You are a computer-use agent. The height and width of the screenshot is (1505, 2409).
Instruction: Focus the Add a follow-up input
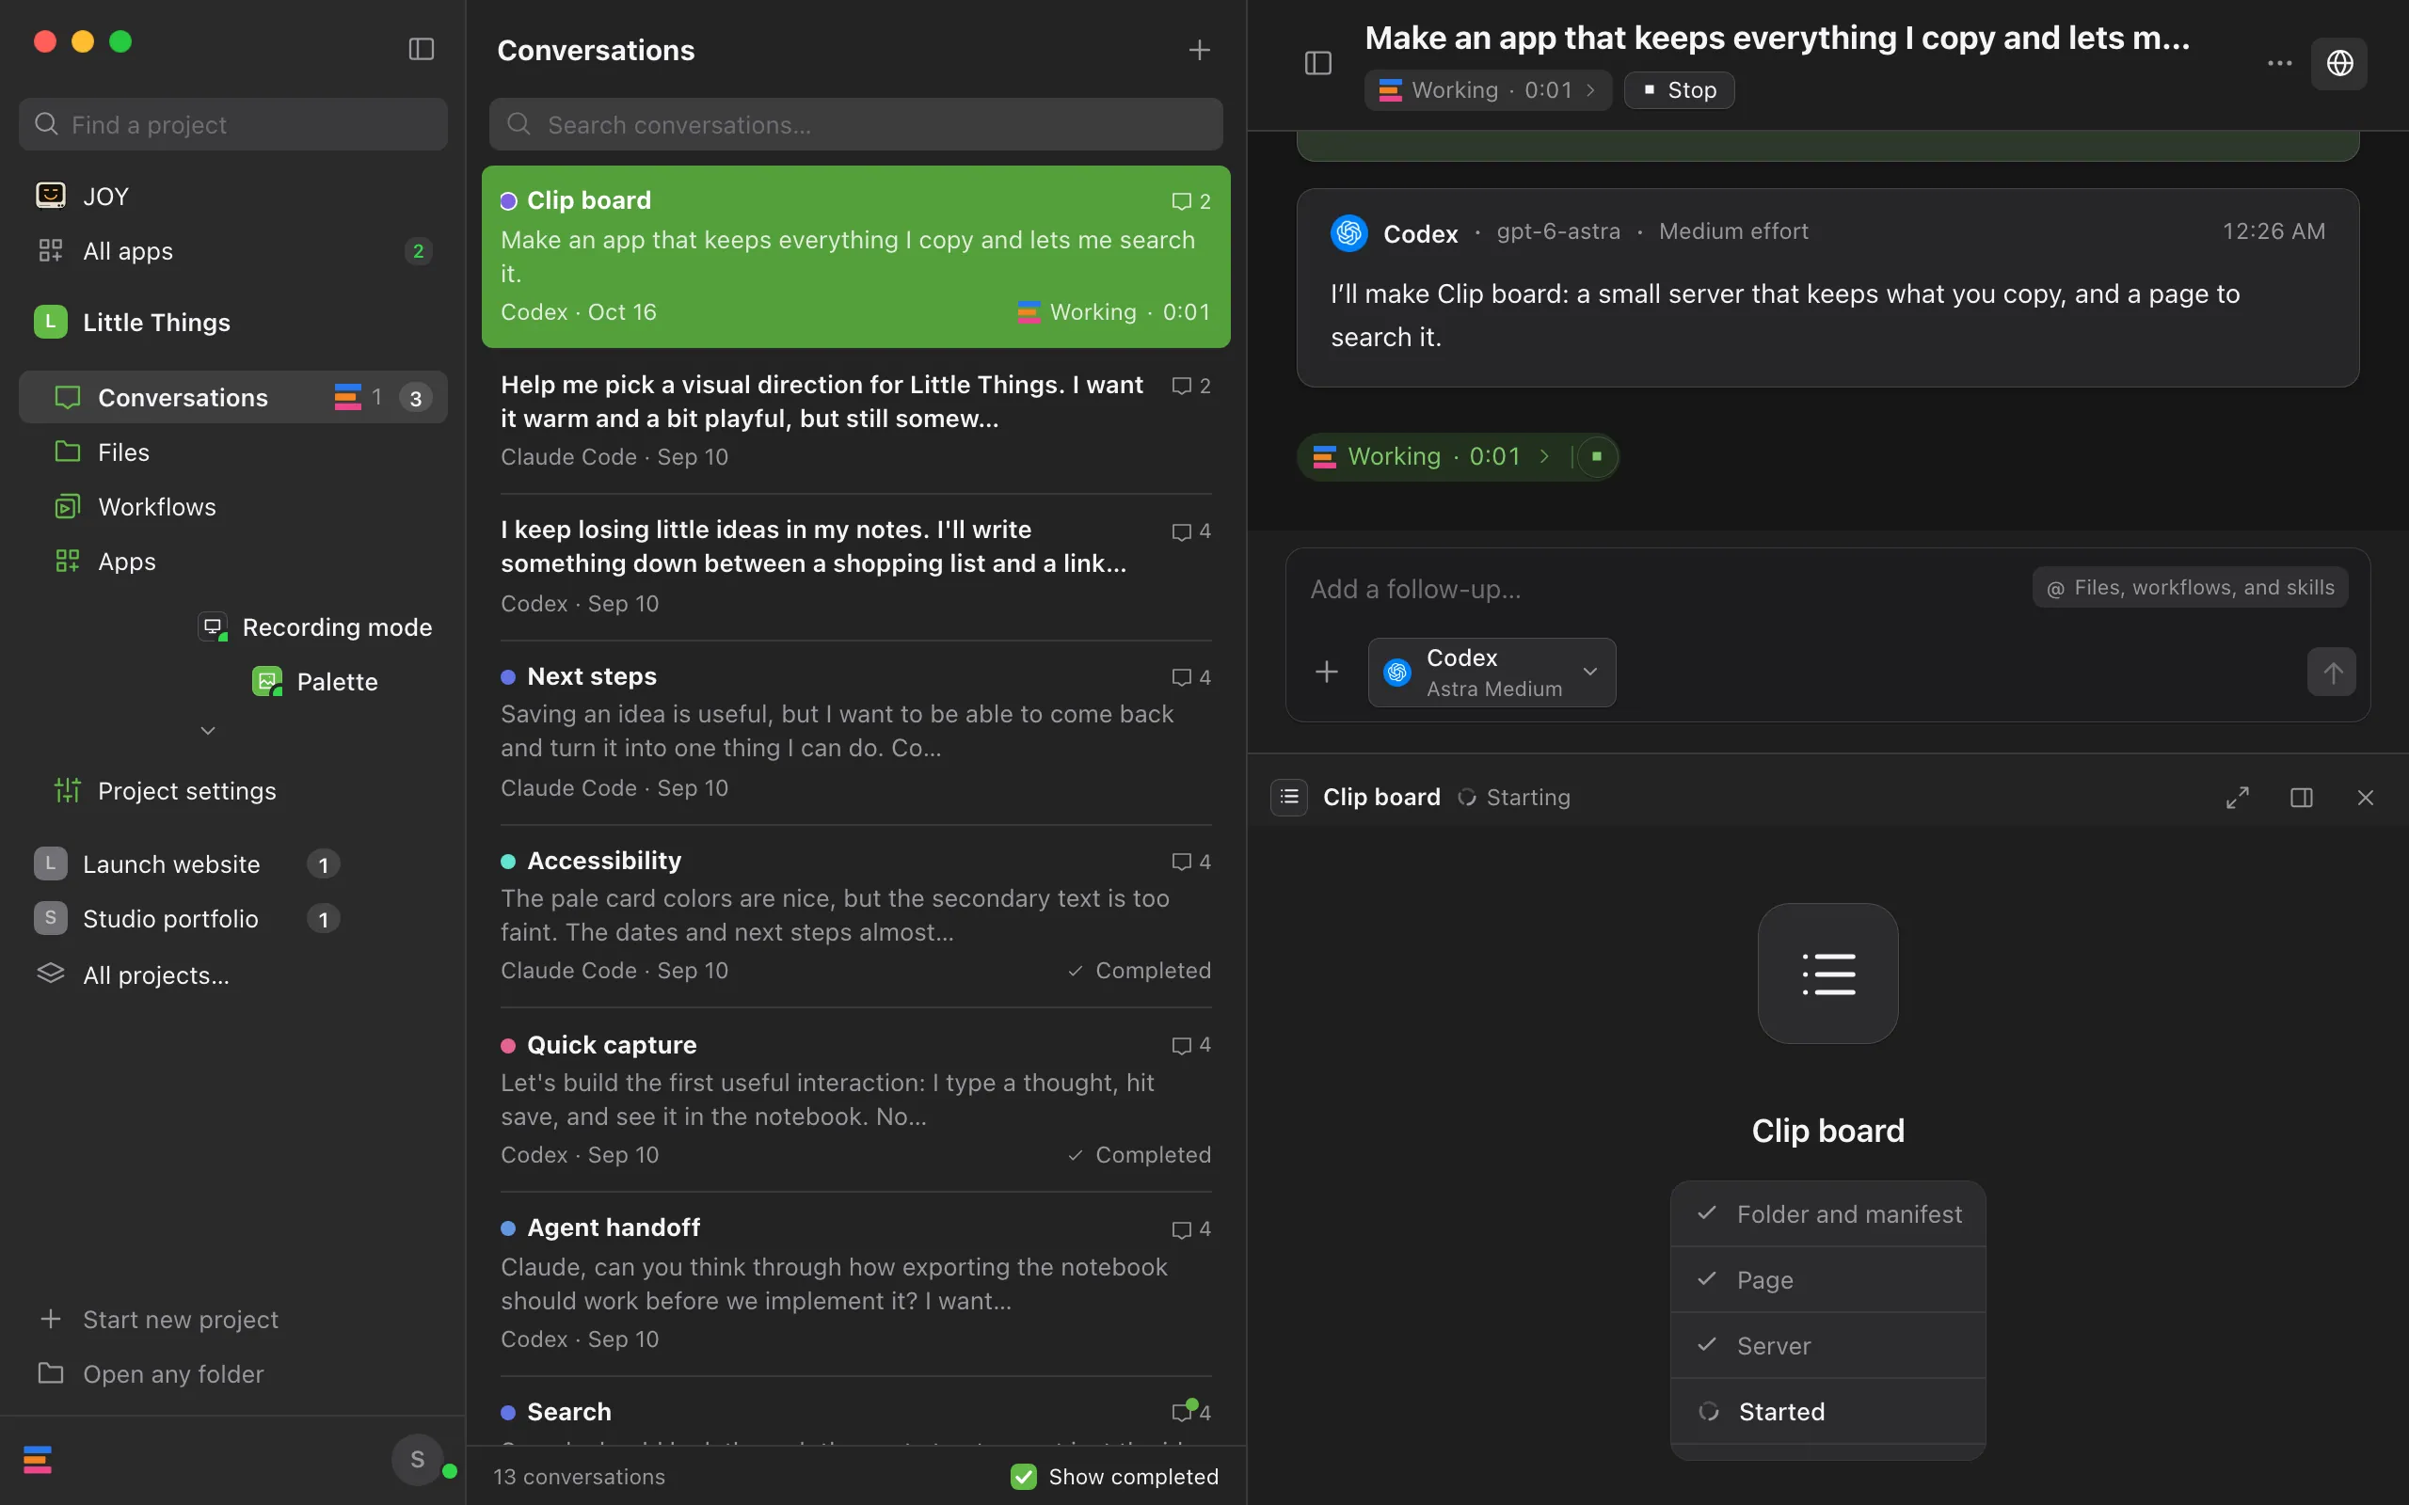pyautogui.click(x=1663, y=589)
